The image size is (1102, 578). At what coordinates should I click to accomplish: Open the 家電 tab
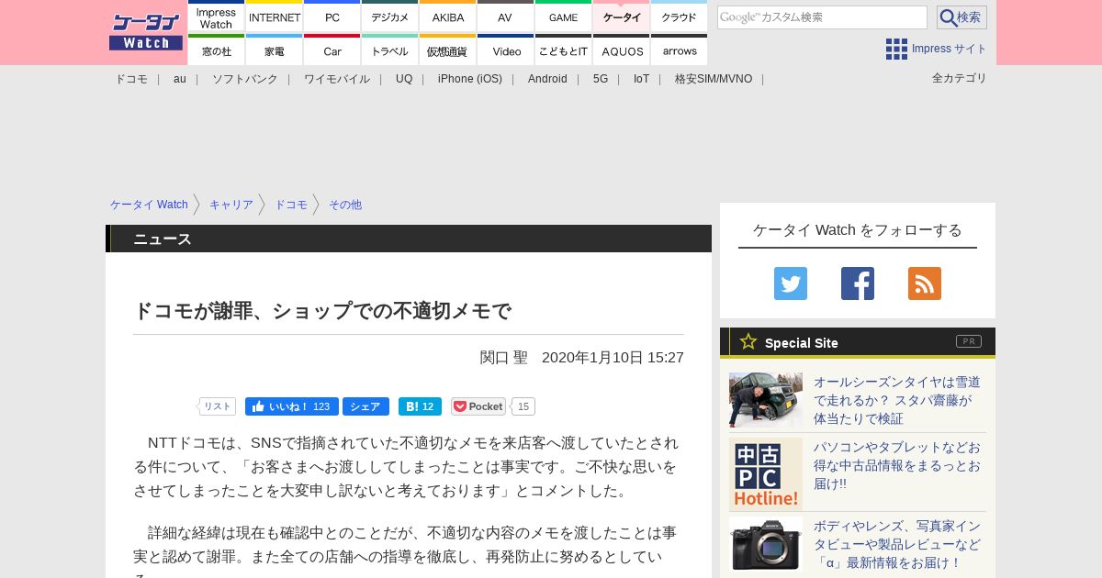[275, 50]
